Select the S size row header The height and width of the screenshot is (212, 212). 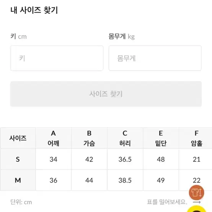click(x=18, y=159)
